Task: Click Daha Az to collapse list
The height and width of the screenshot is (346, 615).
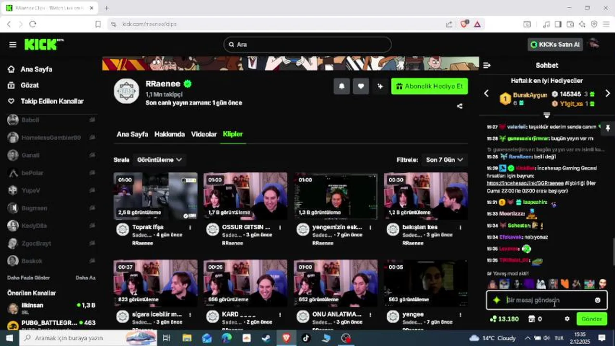Action: point(85,278)
